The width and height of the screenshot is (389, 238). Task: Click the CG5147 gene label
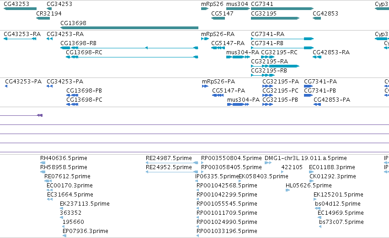[222, 13]
